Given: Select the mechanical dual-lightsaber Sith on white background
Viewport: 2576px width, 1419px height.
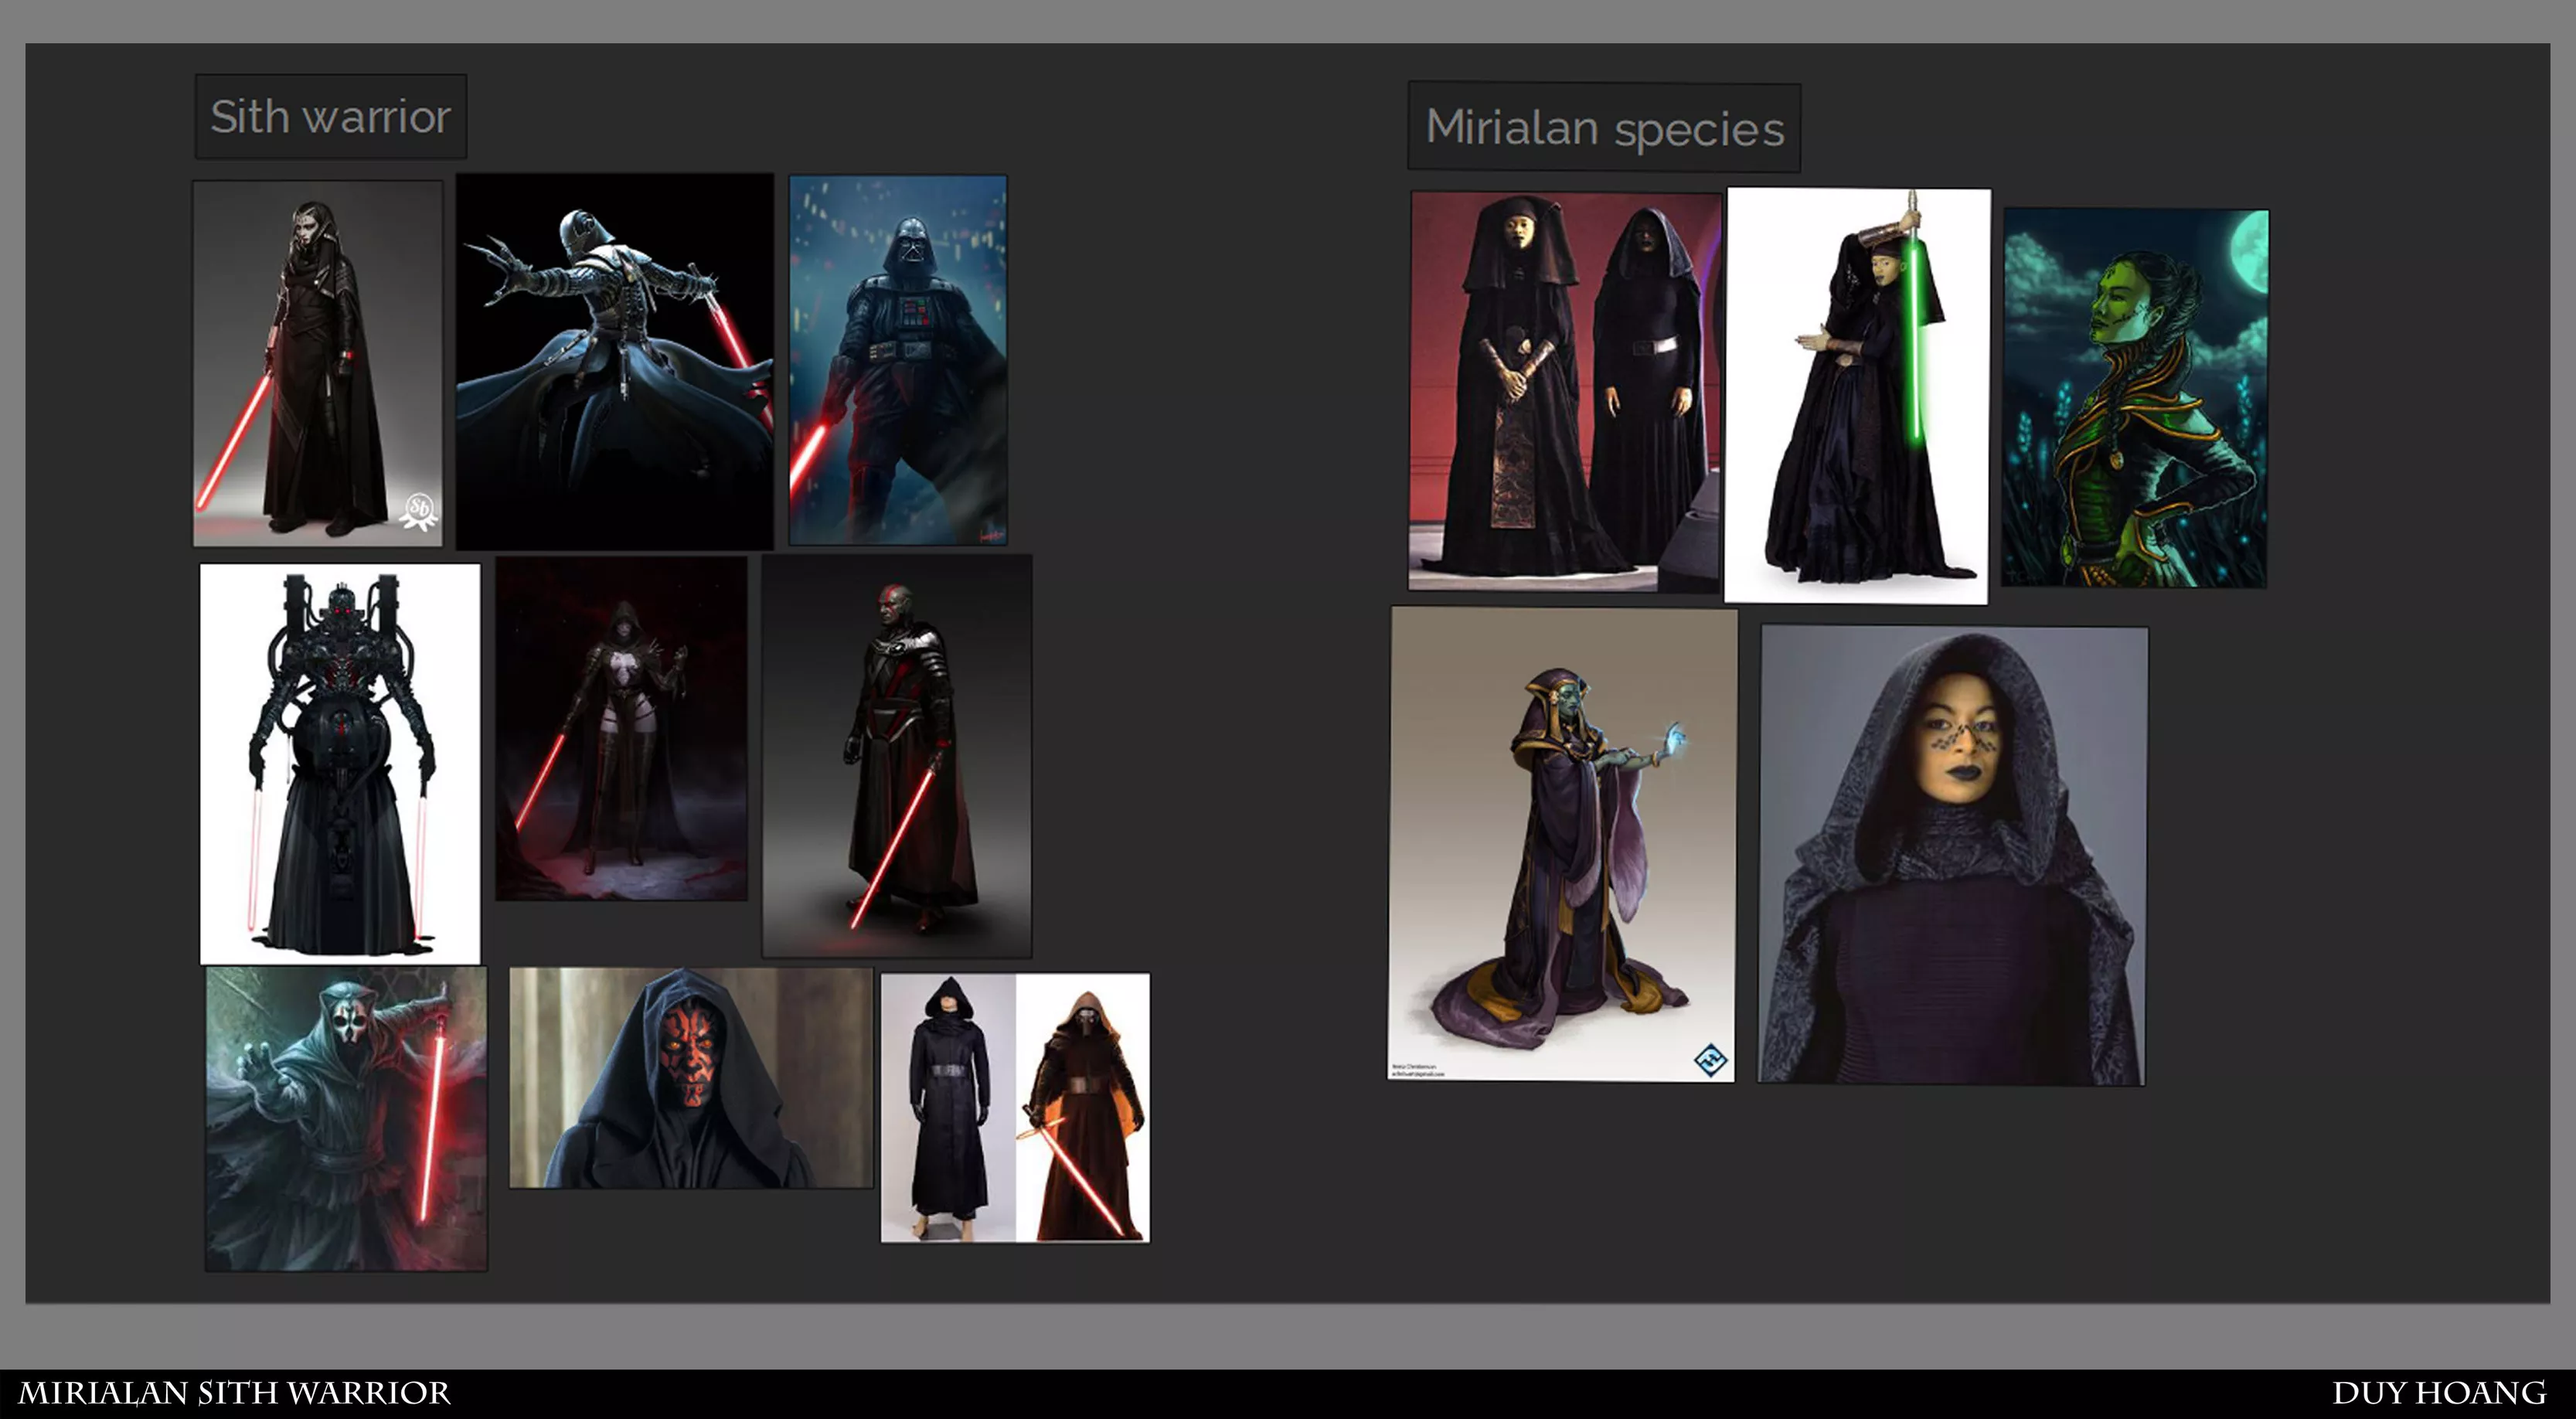Looking at the screenshot, I should [x=339, y=763].
